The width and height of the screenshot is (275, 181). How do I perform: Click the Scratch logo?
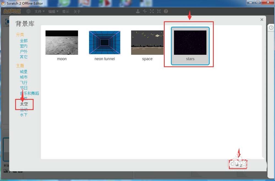click(x=12, y=11)
